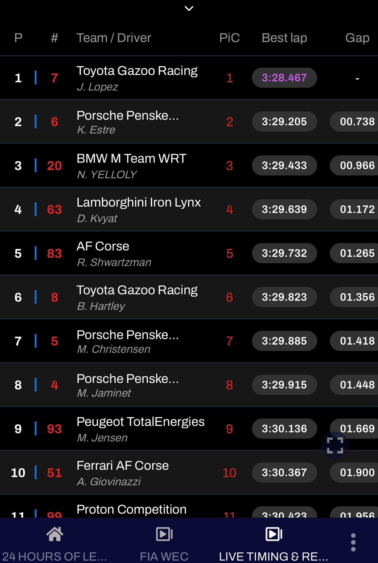The height and width of the screenshot is (563, 378).
Task: Open the three-dot more options menu
Action: pyautogui.click(x=353, y=542)
